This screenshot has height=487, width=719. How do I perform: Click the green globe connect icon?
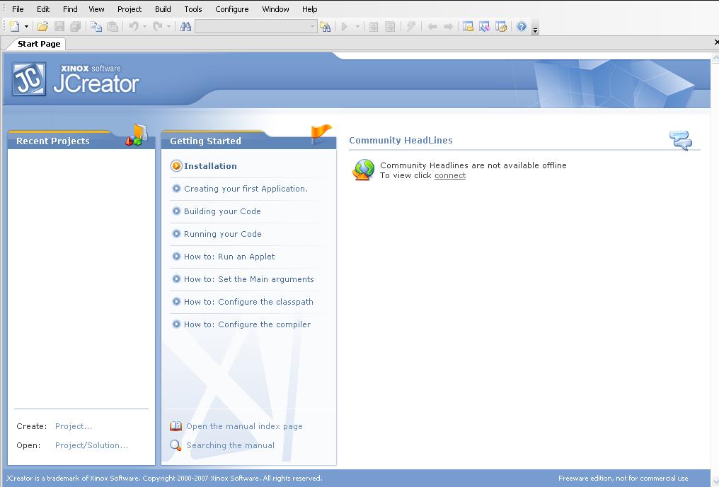click(364, 170)
